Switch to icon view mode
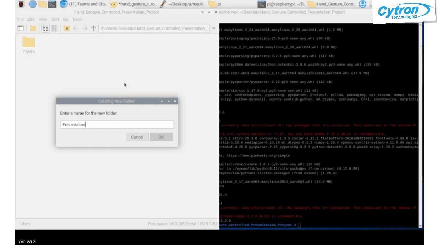Viewport: 438px width, 245px height. 45,28
